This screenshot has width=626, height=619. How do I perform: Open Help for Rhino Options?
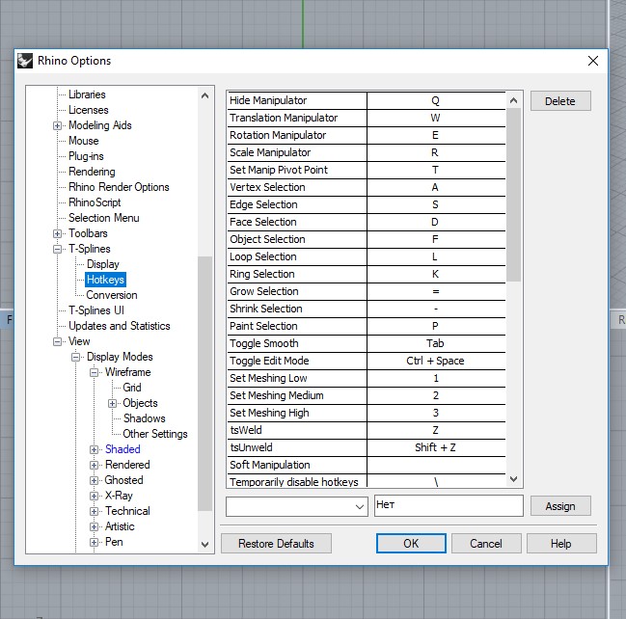[561, 544]
